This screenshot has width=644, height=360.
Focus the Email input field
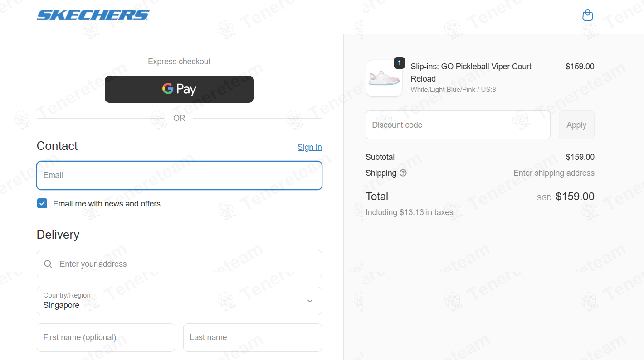179,175
